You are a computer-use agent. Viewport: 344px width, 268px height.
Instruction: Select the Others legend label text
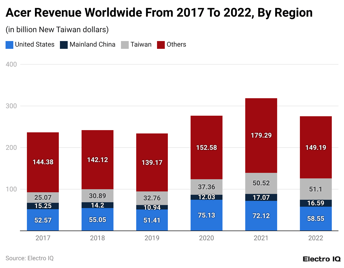(176, 45)
